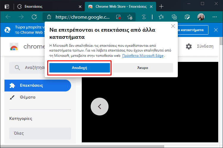Click the vertical scrollbar thumb
Image resolution: width=223 pixels, height=148 pixels.
pos(221,41)
